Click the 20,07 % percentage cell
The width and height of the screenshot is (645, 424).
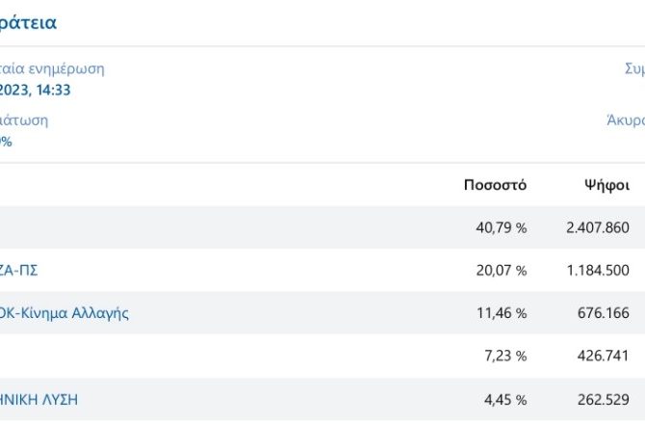pyautogui.click(x=502, y=271)
